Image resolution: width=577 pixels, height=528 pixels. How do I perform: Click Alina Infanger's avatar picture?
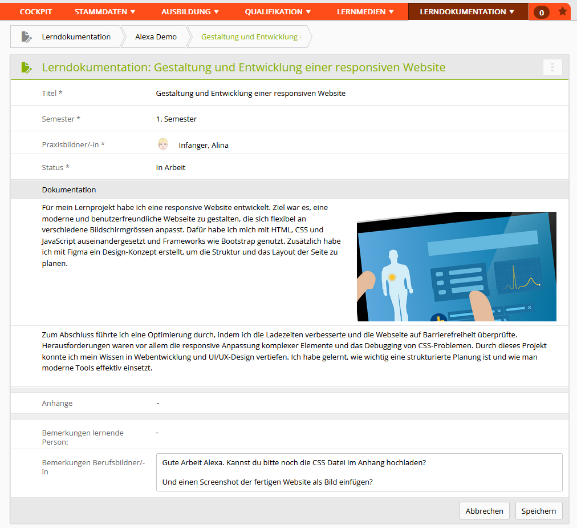tap(163, 144)
